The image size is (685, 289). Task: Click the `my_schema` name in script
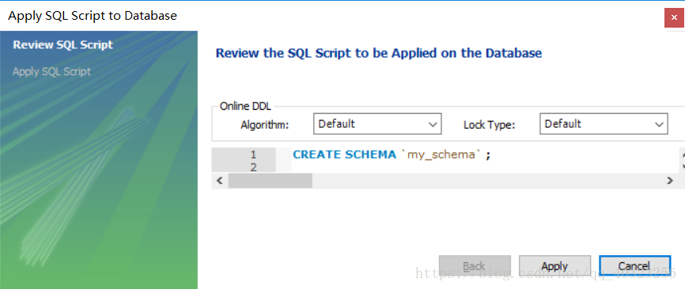pos(440,155)
